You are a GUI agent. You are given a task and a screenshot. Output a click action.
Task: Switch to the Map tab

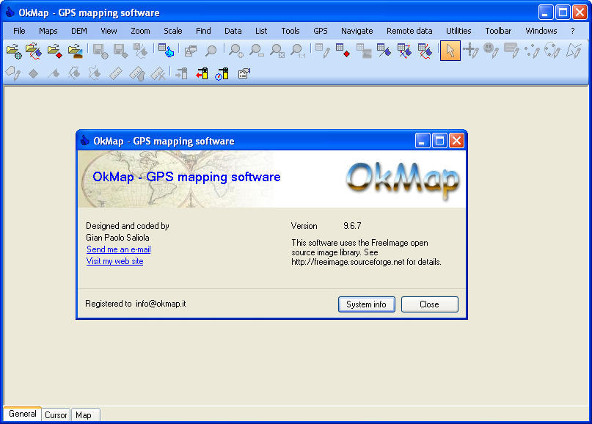click(x=85, y=414)
